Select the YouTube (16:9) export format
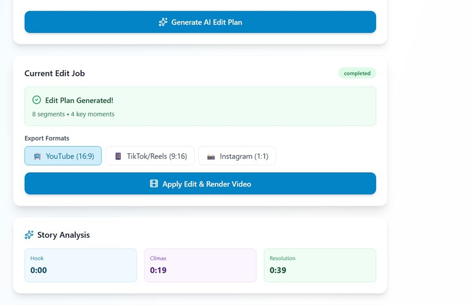The width and height of the screenshot is (473, 305). [63, 156]
